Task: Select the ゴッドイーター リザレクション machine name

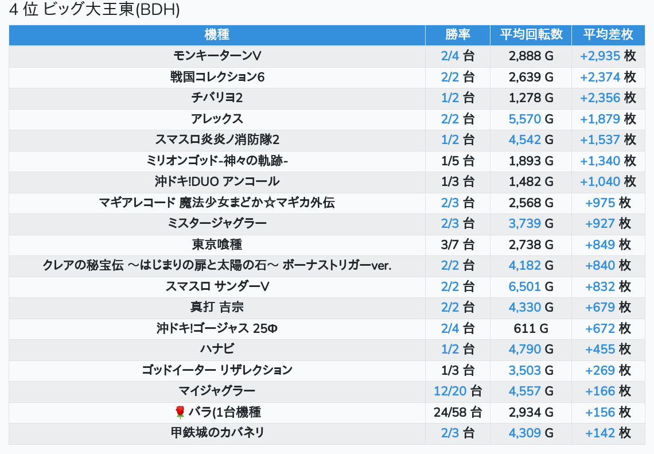Action: [x=217, y=371]
